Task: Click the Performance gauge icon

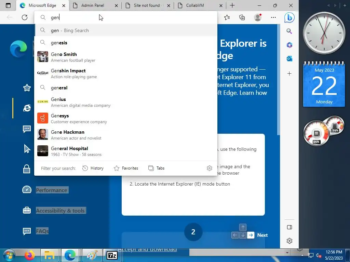Action: click(27, 190)
